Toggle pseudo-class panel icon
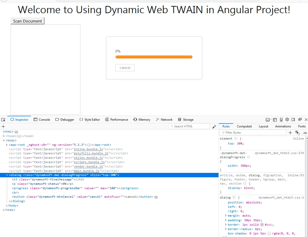 point(298,133)
